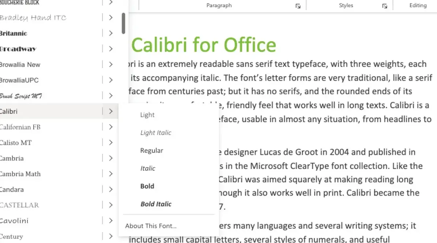Viewport: 437px width, 243px height.
Task: Select Castellar font in list
Action: click(19, 205)
